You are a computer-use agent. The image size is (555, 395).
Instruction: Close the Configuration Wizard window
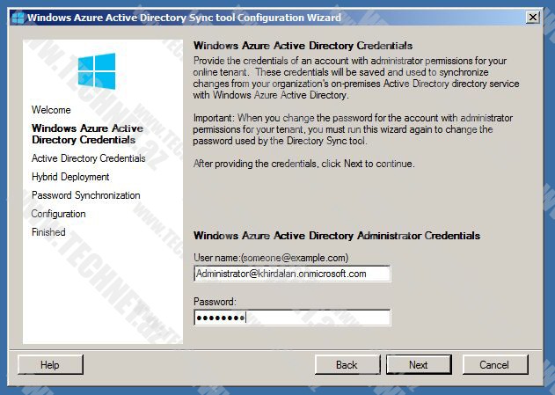(x=532, y=18)
